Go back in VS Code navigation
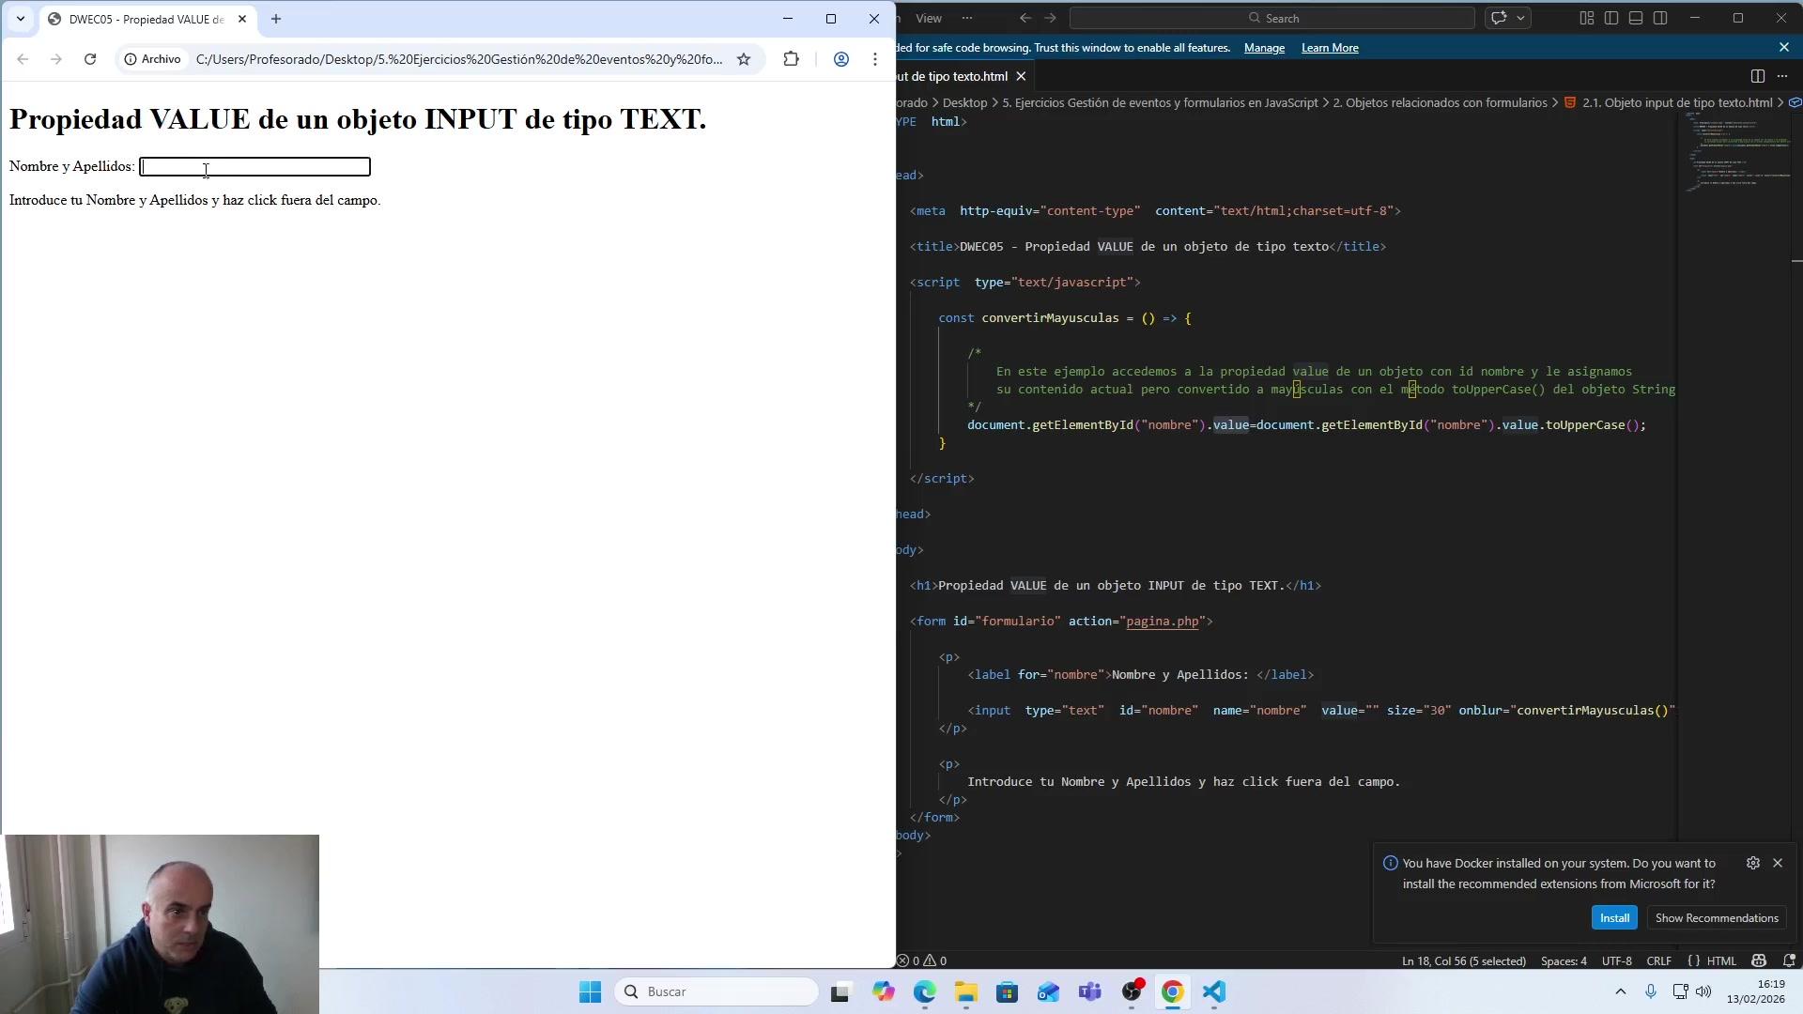This screenshot has width=1803, height=1014. click(x=1025, y=18)
